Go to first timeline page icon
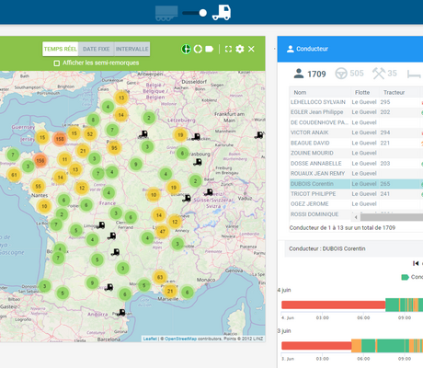 [x=416, y=263]
